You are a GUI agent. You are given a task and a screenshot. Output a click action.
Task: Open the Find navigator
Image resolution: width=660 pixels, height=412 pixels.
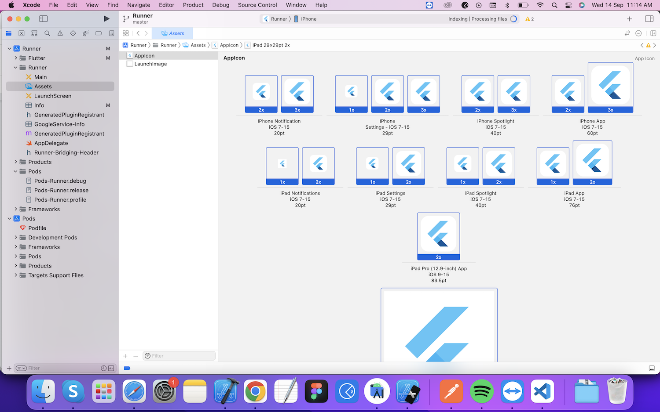pyautogui.click(x=47, y=33)
